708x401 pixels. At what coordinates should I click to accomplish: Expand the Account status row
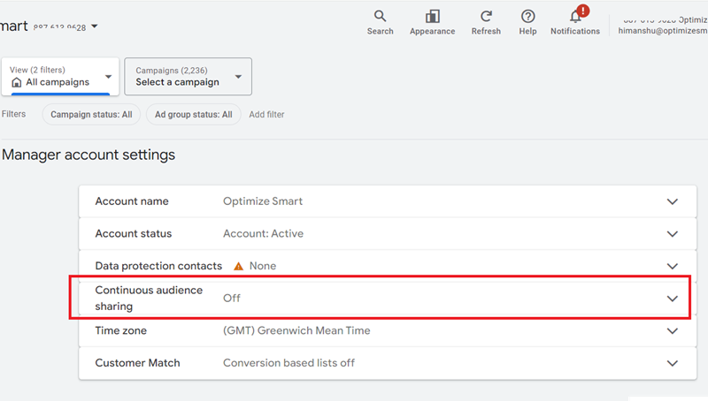click(x=672, y=234)
